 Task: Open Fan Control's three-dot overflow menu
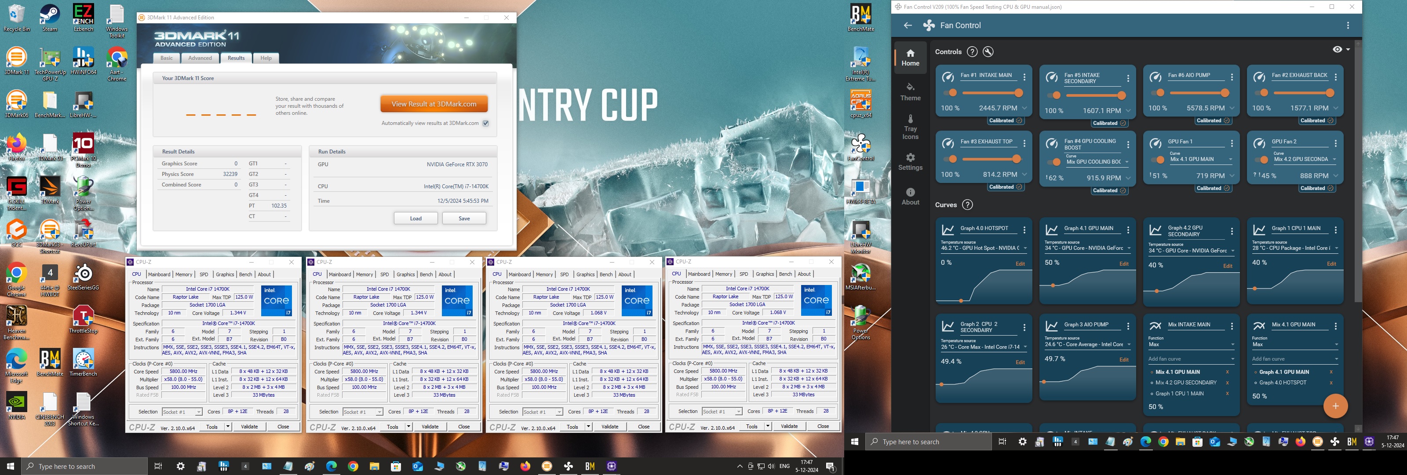(1348, 25)
